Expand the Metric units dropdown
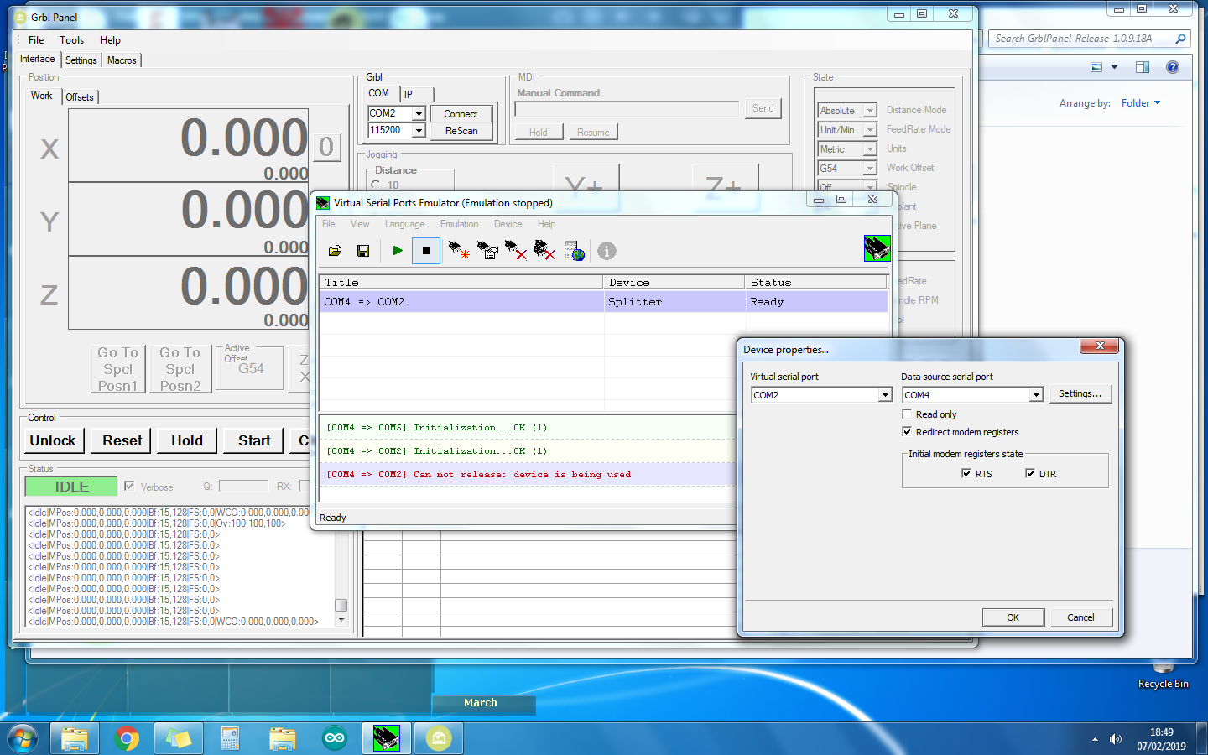The height and width of the screenshot is (755, 1208). pos(870,148)
